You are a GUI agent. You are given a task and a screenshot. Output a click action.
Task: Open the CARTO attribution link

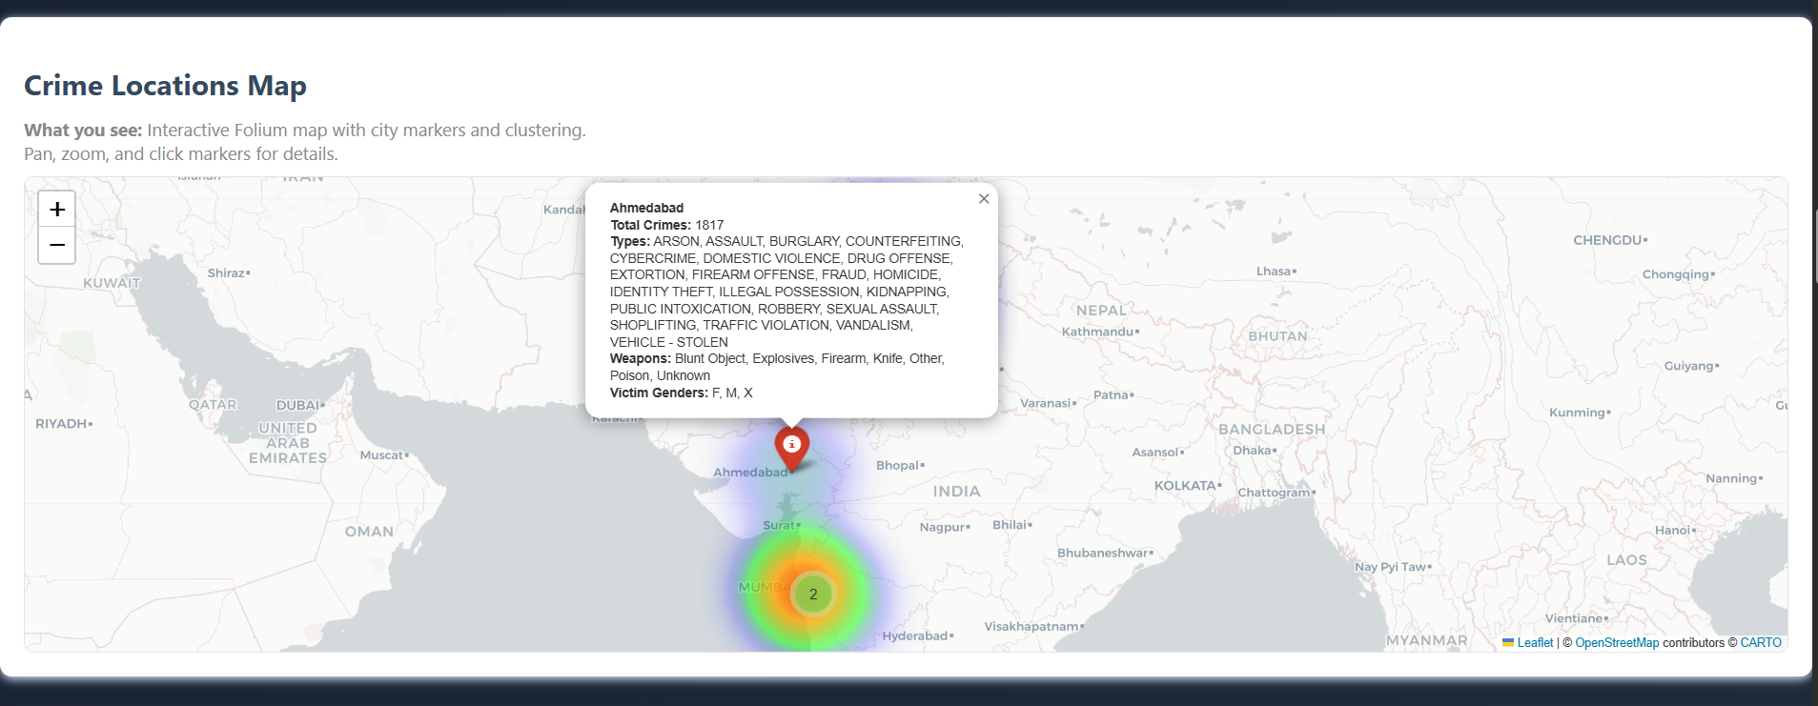[1761, 643]
